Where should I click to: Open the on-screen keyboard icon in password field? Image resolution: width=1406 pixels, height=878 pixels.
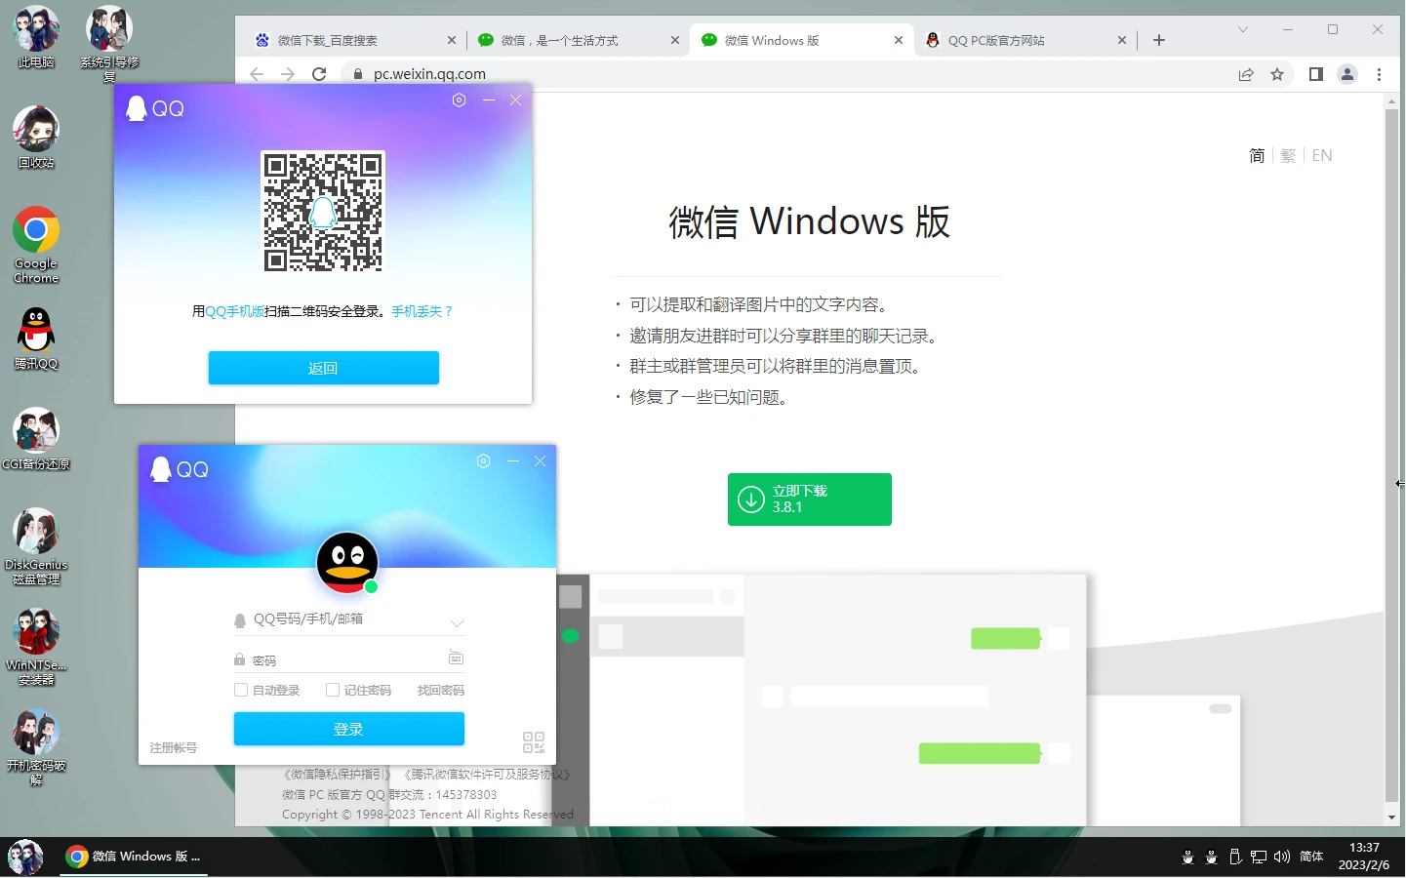[456, 658]
